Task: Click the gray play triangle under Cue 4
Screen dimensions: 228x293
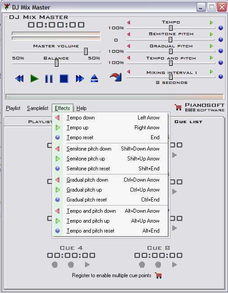Action: (x=87, y=265)
